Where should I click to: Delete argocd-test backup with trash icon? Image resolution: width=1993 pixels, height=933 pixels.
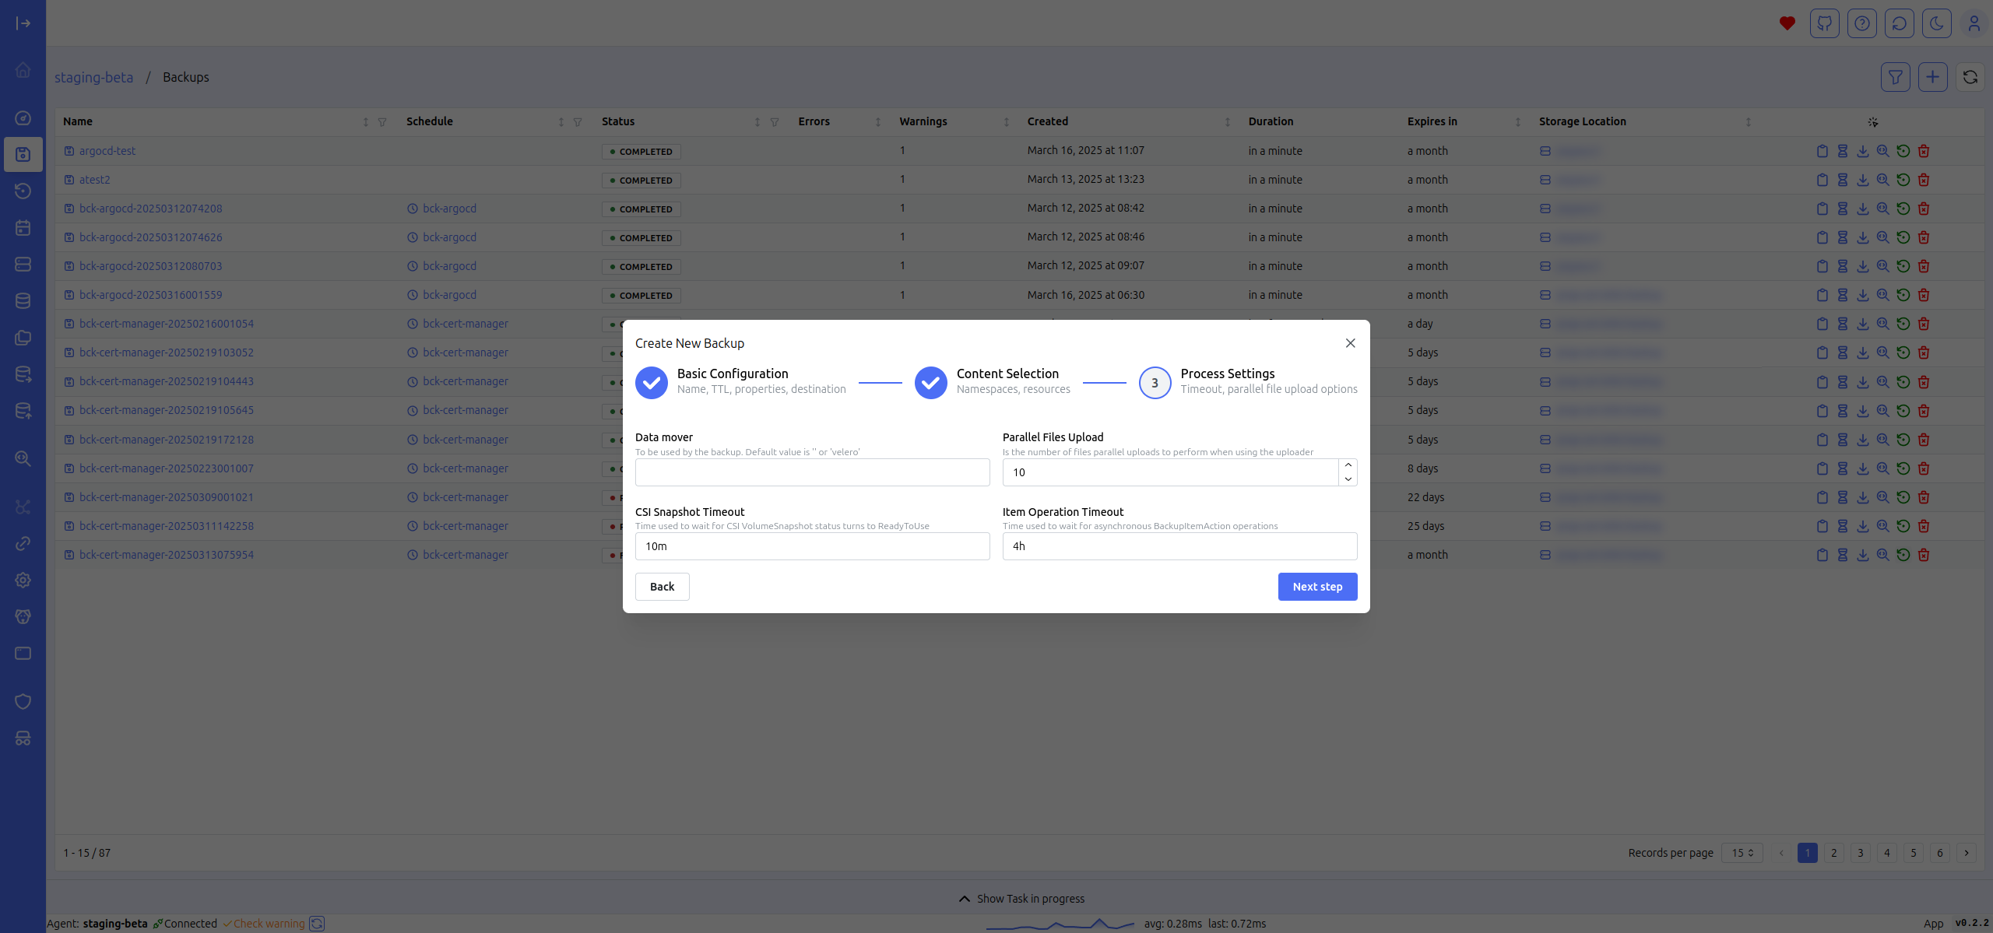pos(1924,151)
